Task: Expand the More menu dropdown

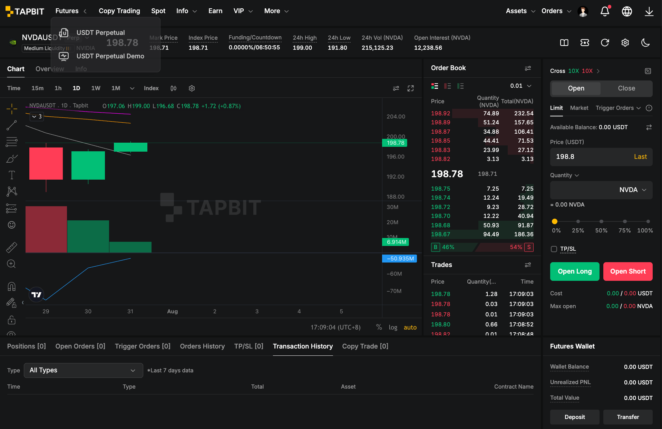Action: click(276, 11)
